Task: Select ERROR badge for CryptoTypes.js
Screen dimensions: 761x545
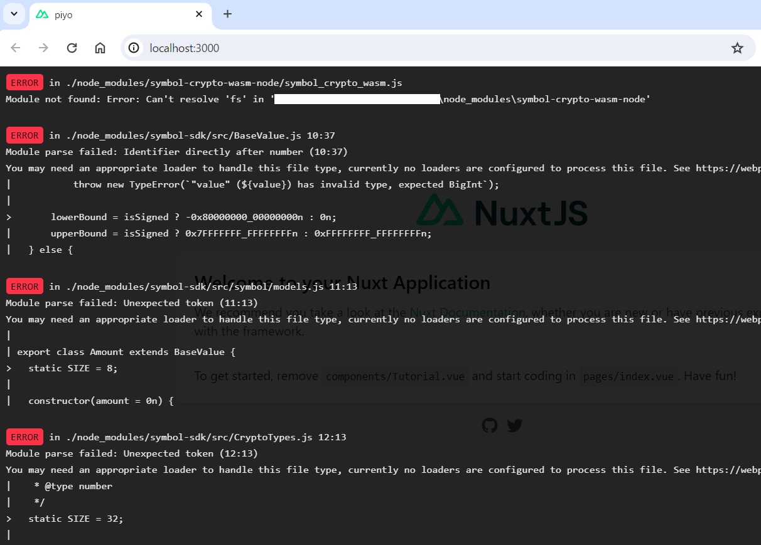Action: [x=24, y=437]
